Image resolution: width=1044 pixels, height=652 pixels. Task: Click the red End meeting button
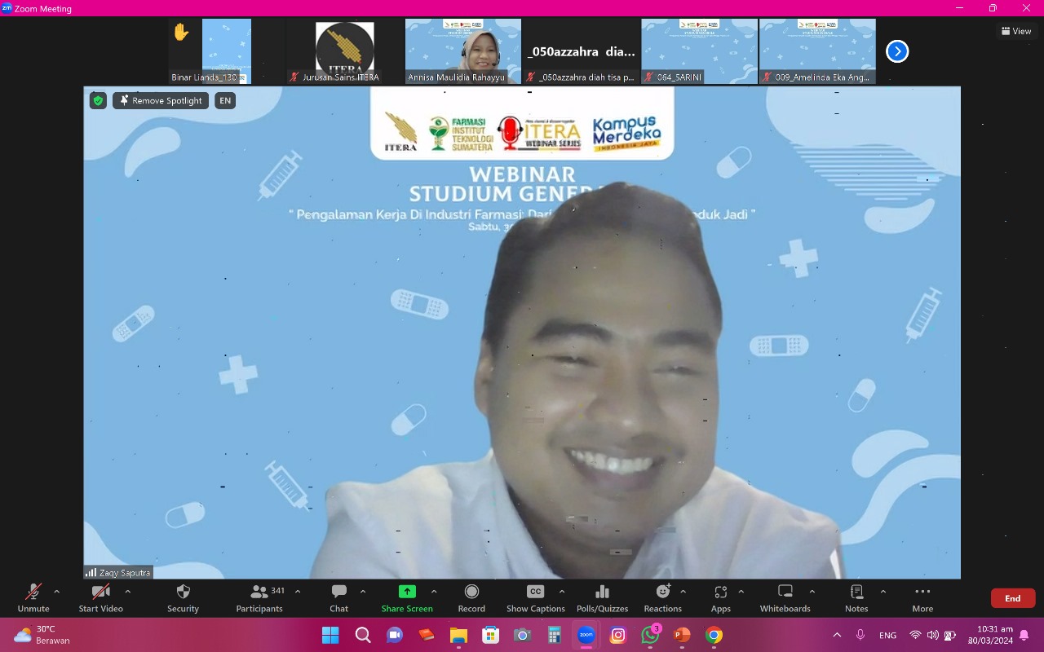1012,598
